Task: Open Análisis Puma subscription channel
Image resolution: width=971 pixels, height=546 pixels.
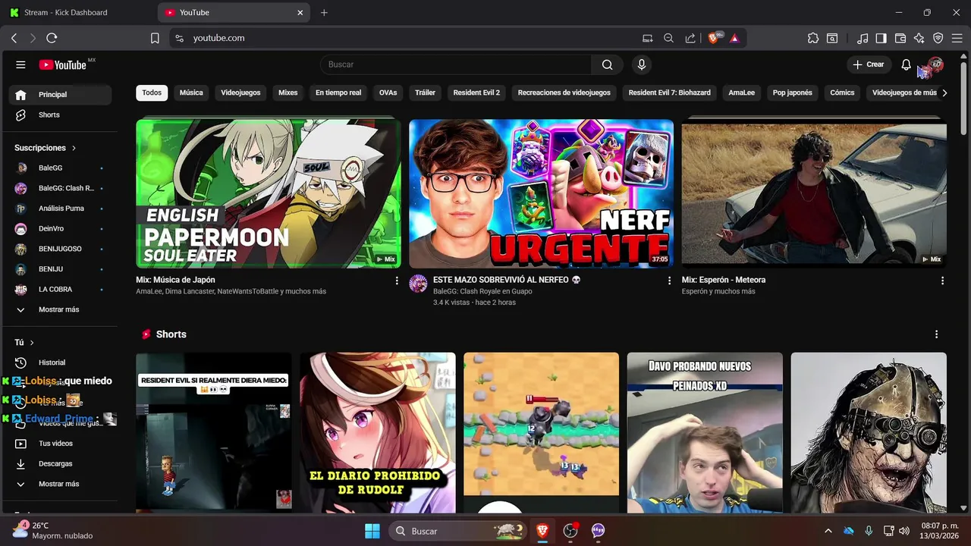Action: [x=60, y=209]
